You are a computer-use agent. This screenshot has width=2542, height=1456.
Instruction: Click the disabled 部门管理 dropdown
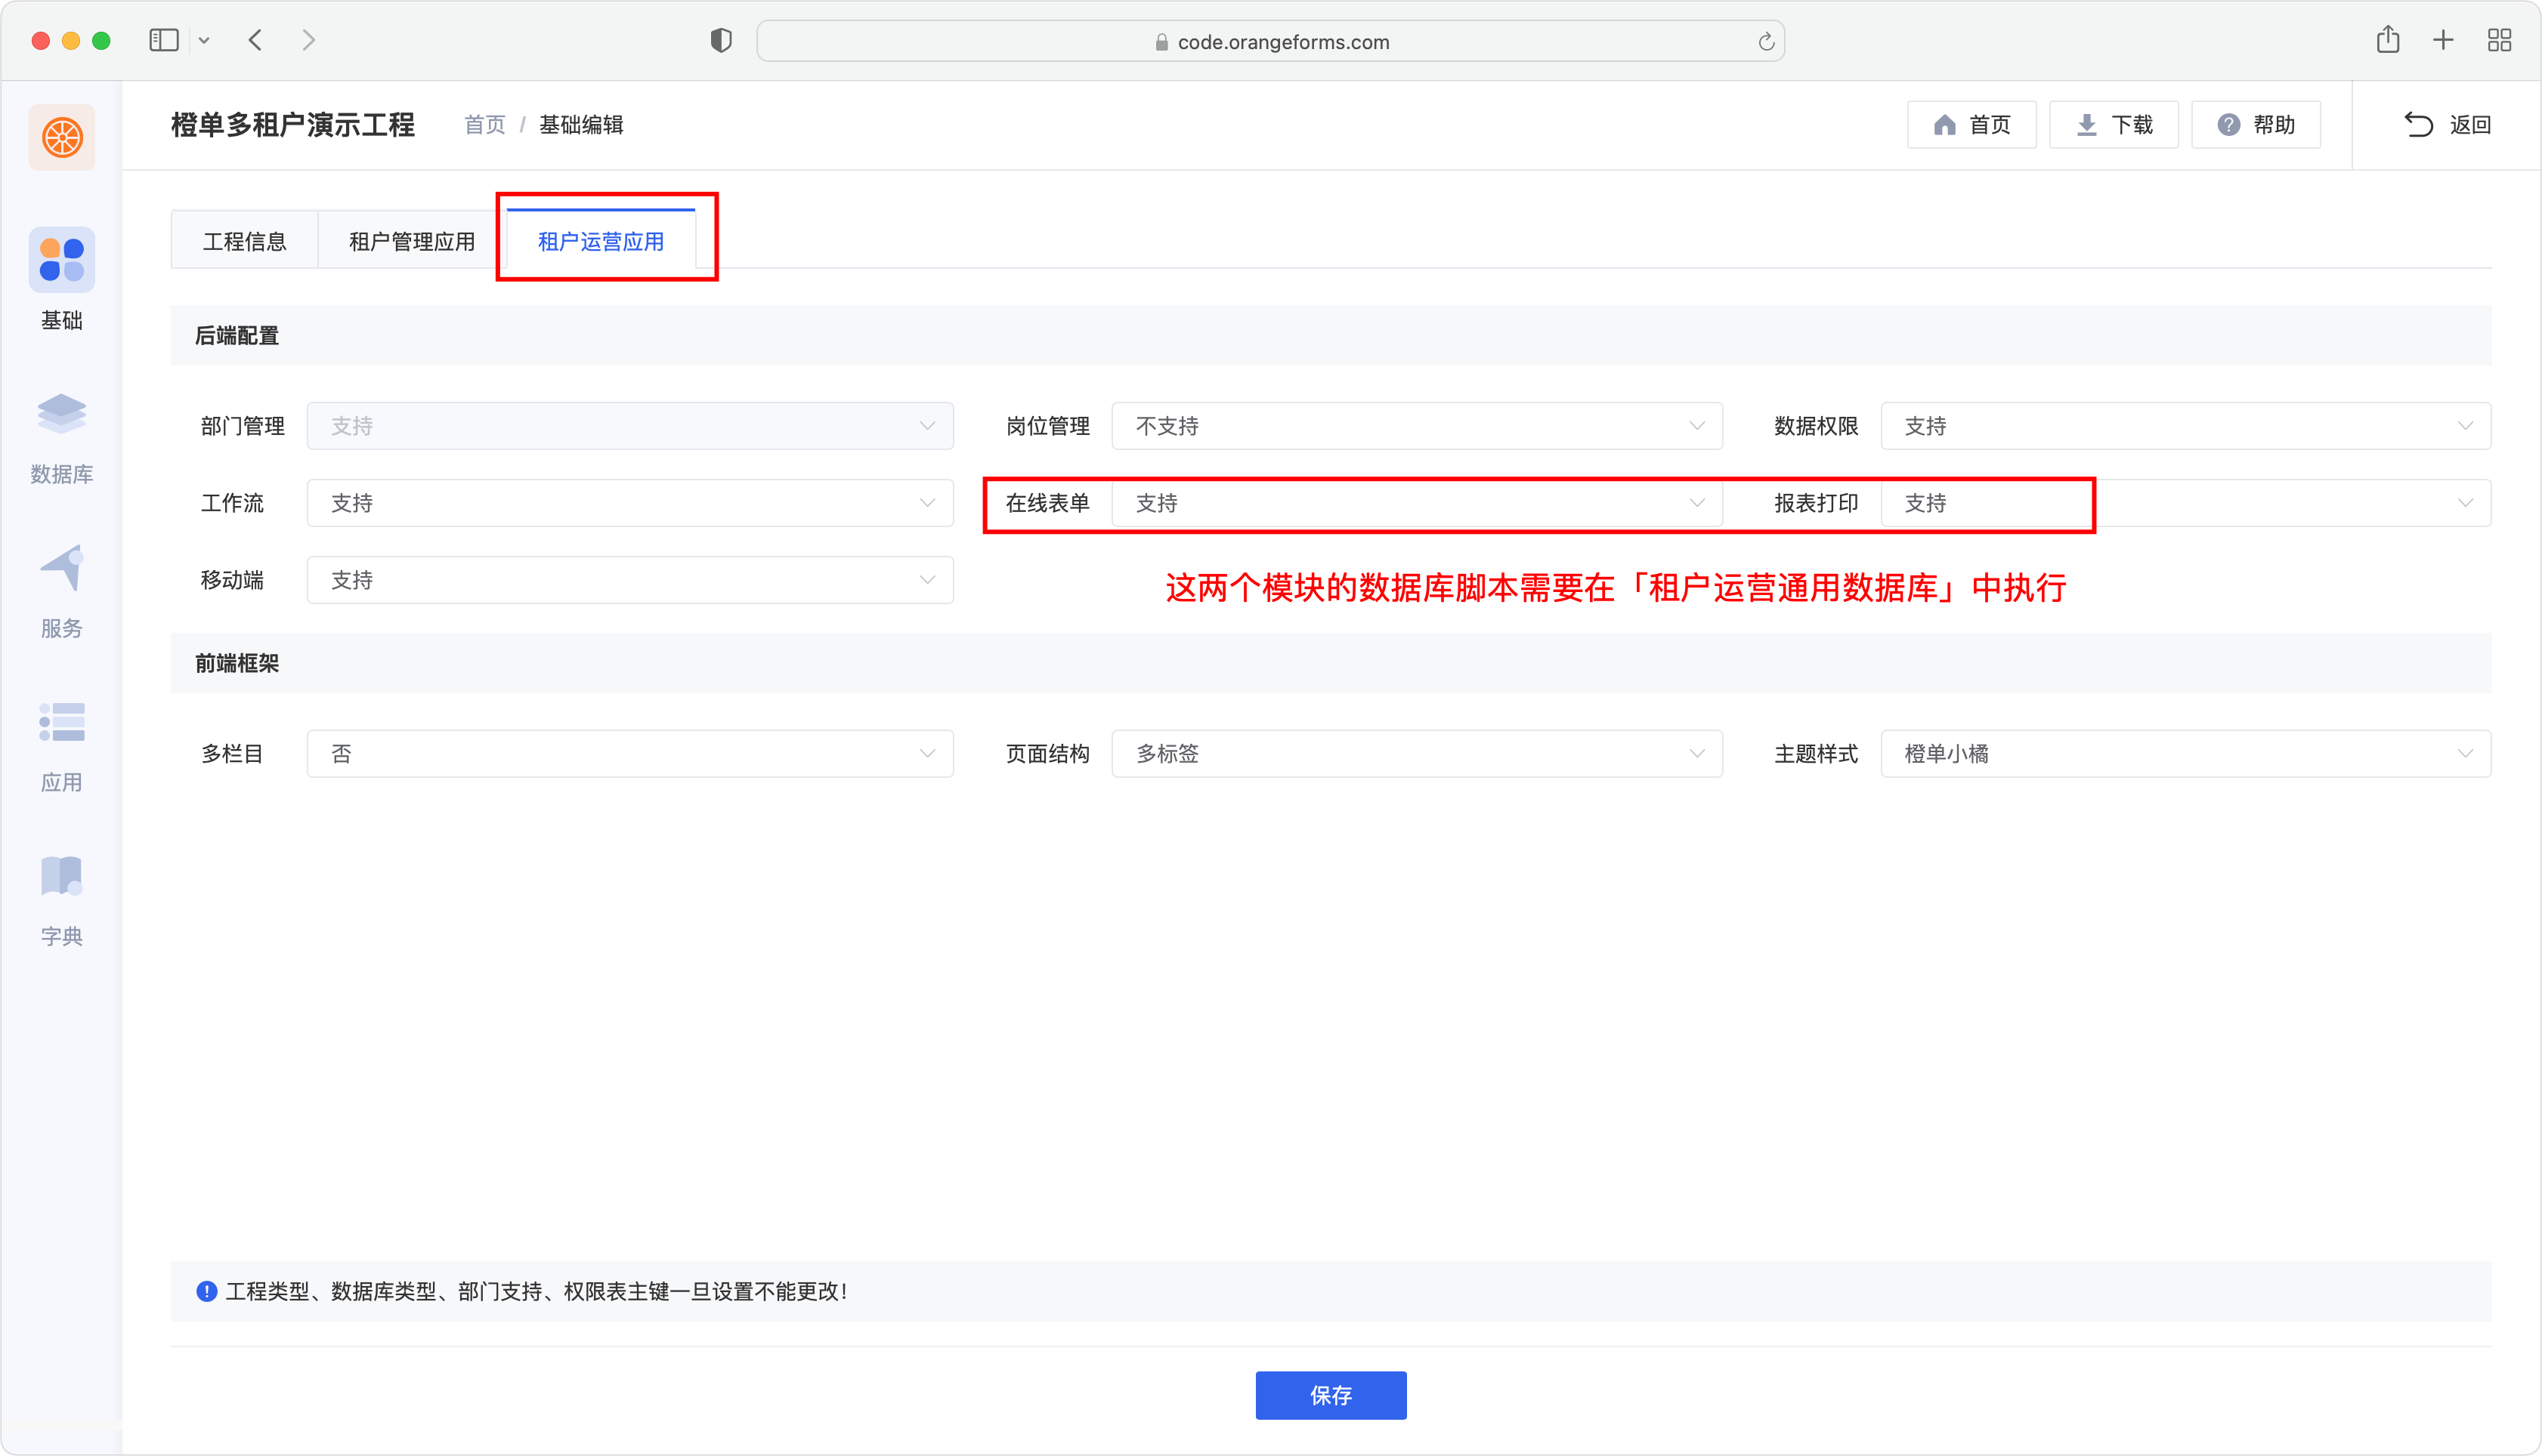629,426
